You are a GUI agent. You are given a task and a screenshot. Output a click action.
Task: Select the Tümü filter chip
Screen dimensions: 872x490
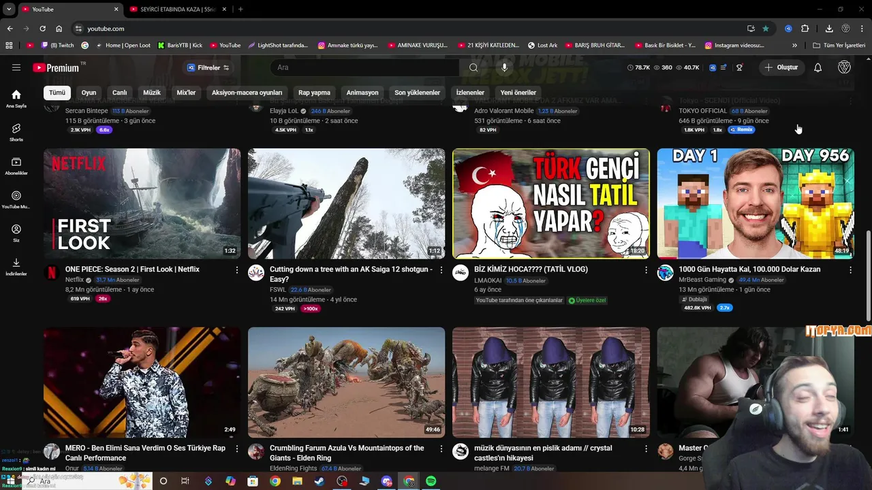tap(57, 93)
